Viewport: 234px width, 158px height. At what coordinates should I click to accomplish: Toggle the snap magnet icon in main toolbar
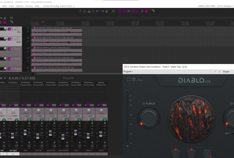pyautogui.click(x=142, y=11)
